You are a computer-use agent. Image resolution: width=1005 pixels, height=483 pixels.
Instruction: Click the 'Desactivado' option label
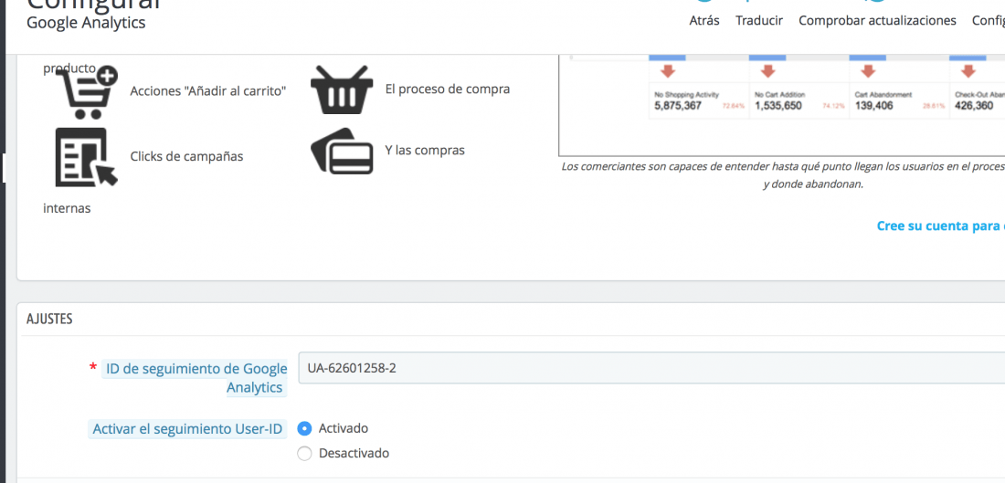coord(354,454)
